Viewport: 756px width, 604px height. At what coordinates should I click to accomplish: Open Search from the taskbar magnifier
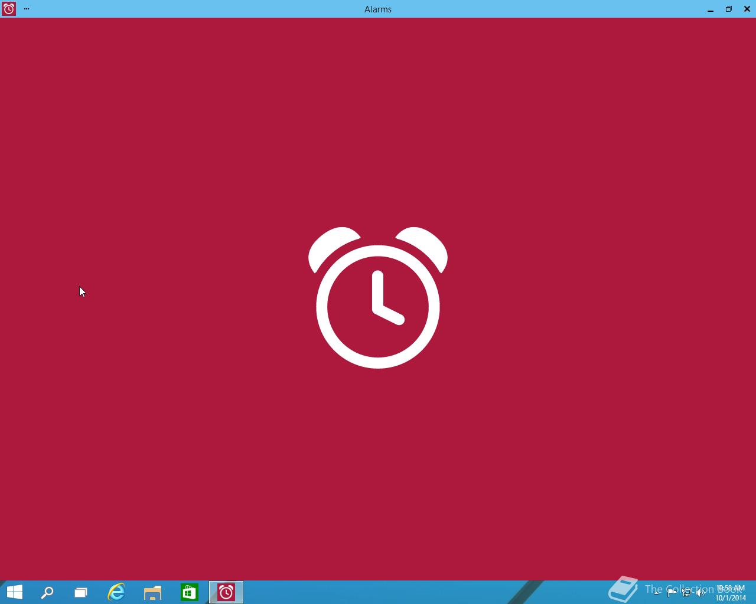pyautogui.click(x=47, y=592)
